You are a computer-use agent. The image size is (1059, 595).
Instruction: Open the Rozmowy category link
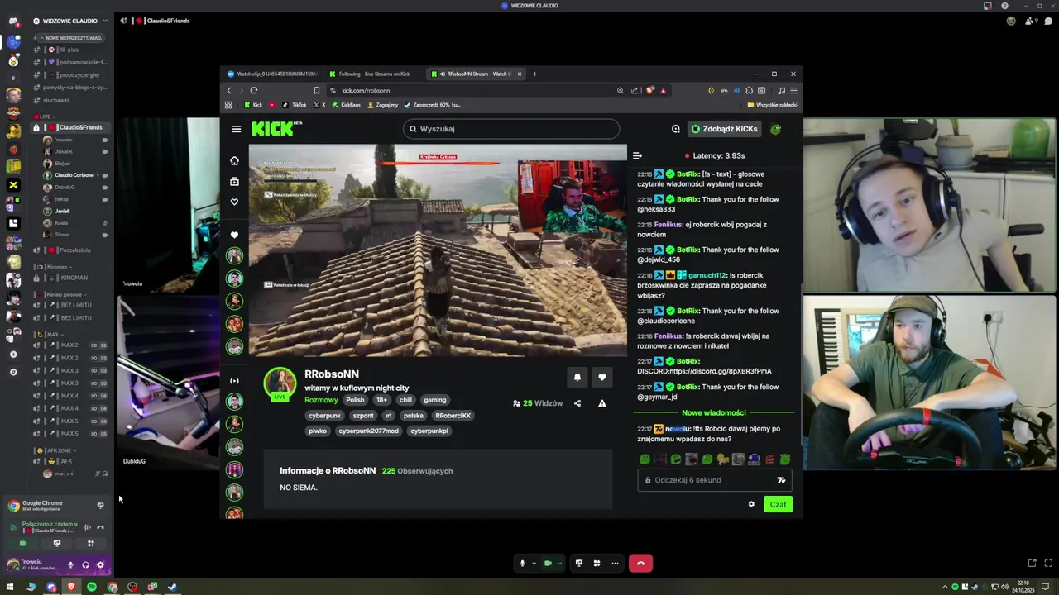[321, 400]
